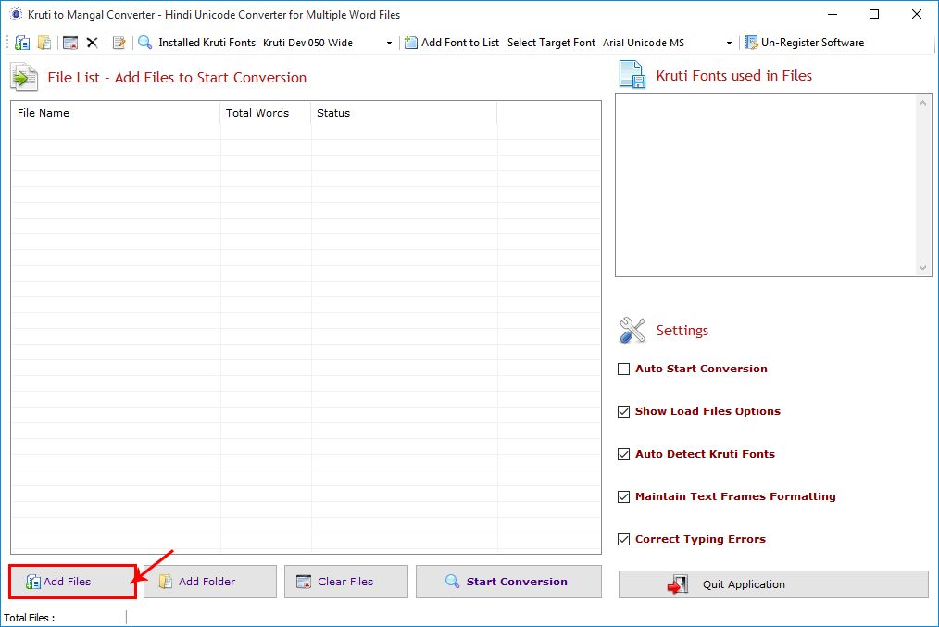This screenshot has width=939, height=627.
Task: Click the Status column header
Action: [x=404, y=113]
